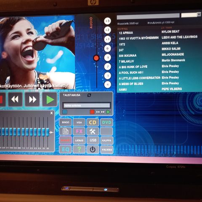Click the 440 Hz equalizer band slider
This screenshot has height=202, width=202.
point(11,132)
